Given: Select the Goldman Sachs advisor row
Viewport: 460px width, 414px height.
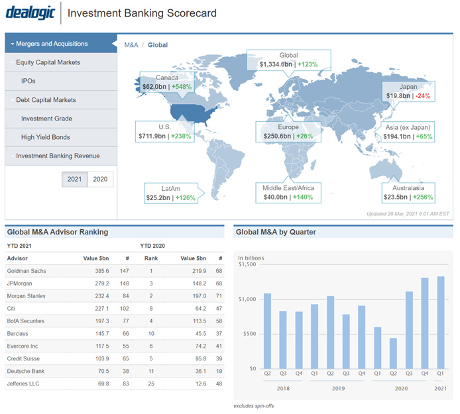Looking at the screenshot, I should [115, 271].
